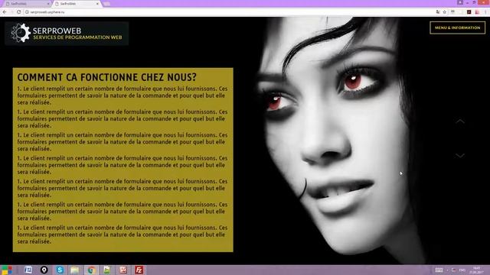
Task: Open the green notepad app in the taskbar
Action: point(107,270)
